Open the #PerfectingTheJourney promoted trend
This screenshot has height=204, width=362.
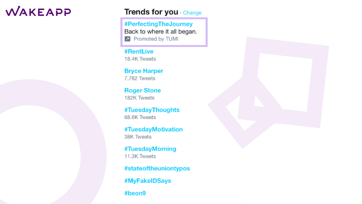coord(158,24)
